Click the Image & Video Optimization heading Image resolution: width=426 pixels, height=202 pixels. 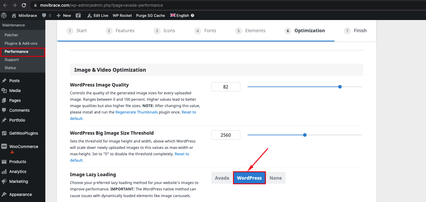[x=110, y=70]
